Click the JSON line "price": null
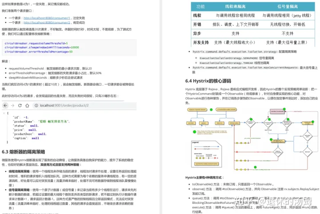320x214 pixels. pyautogui.click(x=25, y=130)
